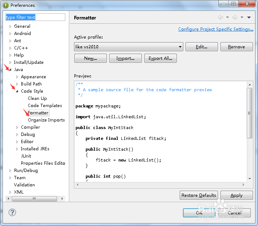Viewport: 258px width, 226px height.
Task: Click preview scroll up arrow
Action: (250, 85)
